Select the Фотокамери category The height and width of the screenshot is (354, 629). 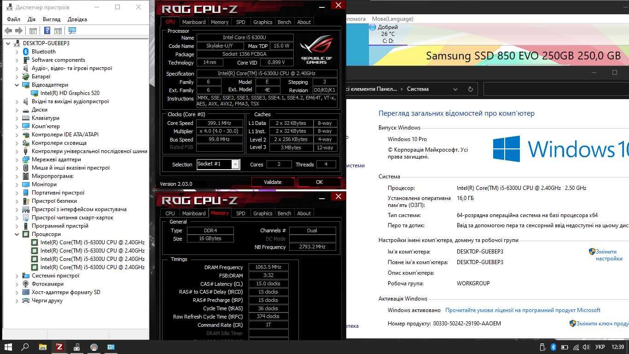click(x=47, y=284)
